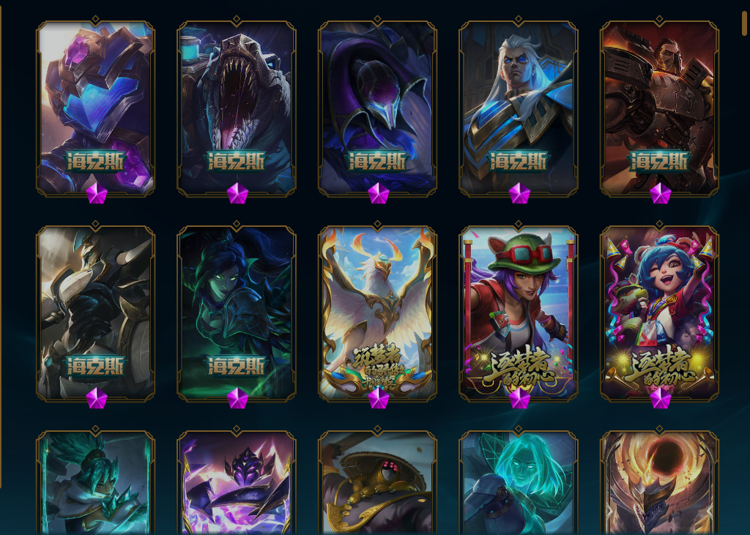Select the teal-haired masked warrior skin card
The image size is (750, 535).
point(96,483)
